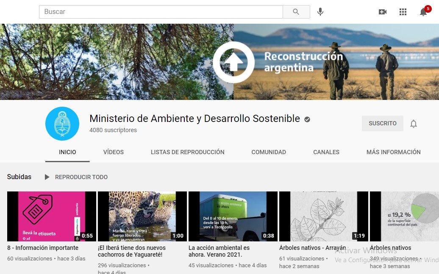This screenshot has height=274, width=439.
Task: Click the Ministerio de Ambiente channel avatar
Action: (62, 123)
